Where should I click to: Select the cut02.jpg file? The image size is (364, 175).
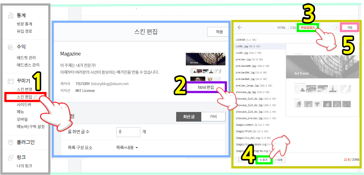click(x=249, y=53)
